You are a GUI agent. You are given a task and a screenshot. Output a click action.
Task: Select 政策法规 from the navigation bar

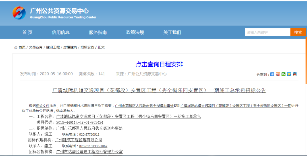[135, 32]
